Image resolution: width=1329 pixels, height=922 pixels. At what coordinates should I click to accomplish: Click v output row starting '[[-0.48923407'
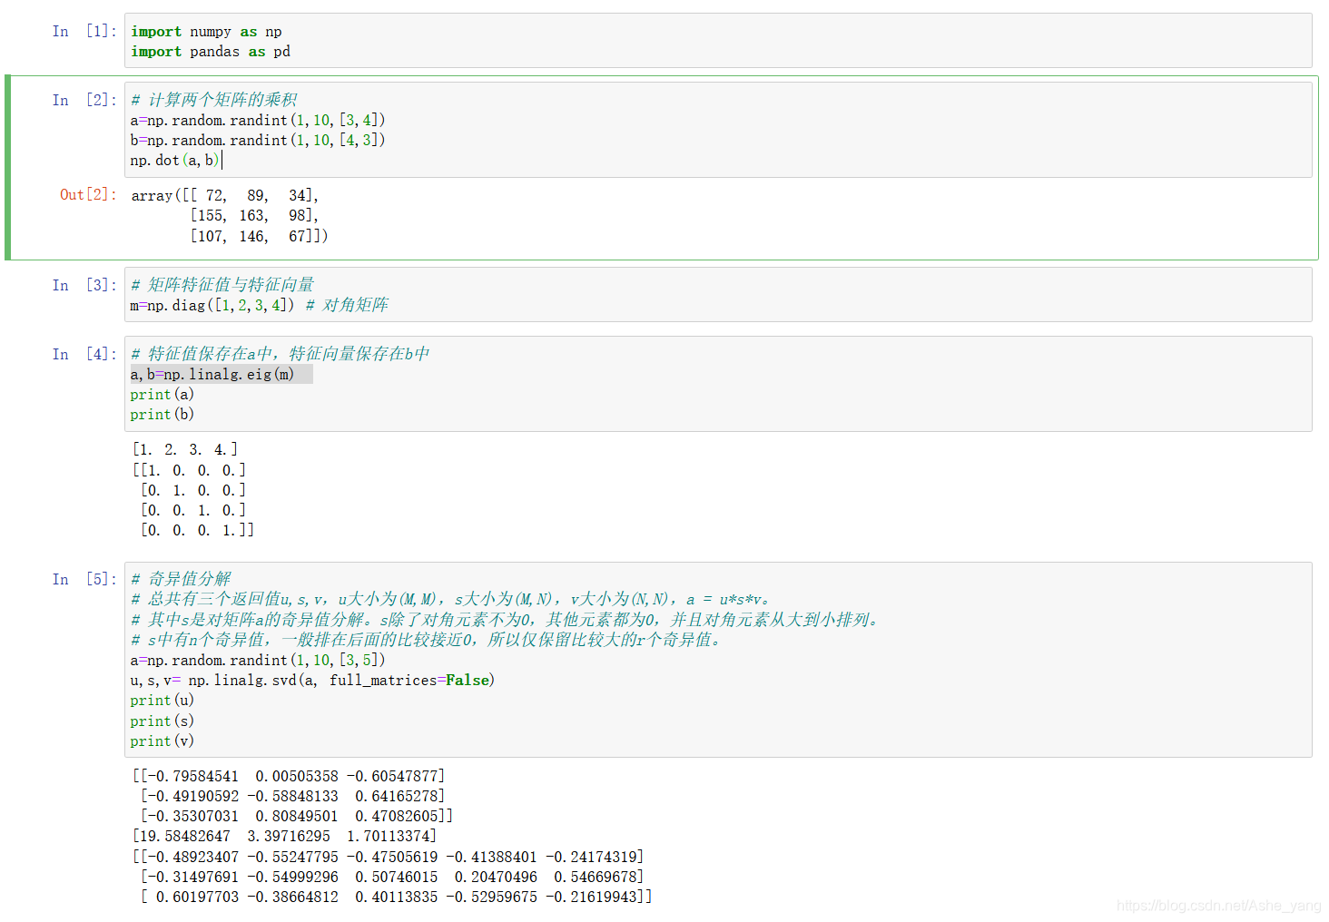click(x=389, y=858)
